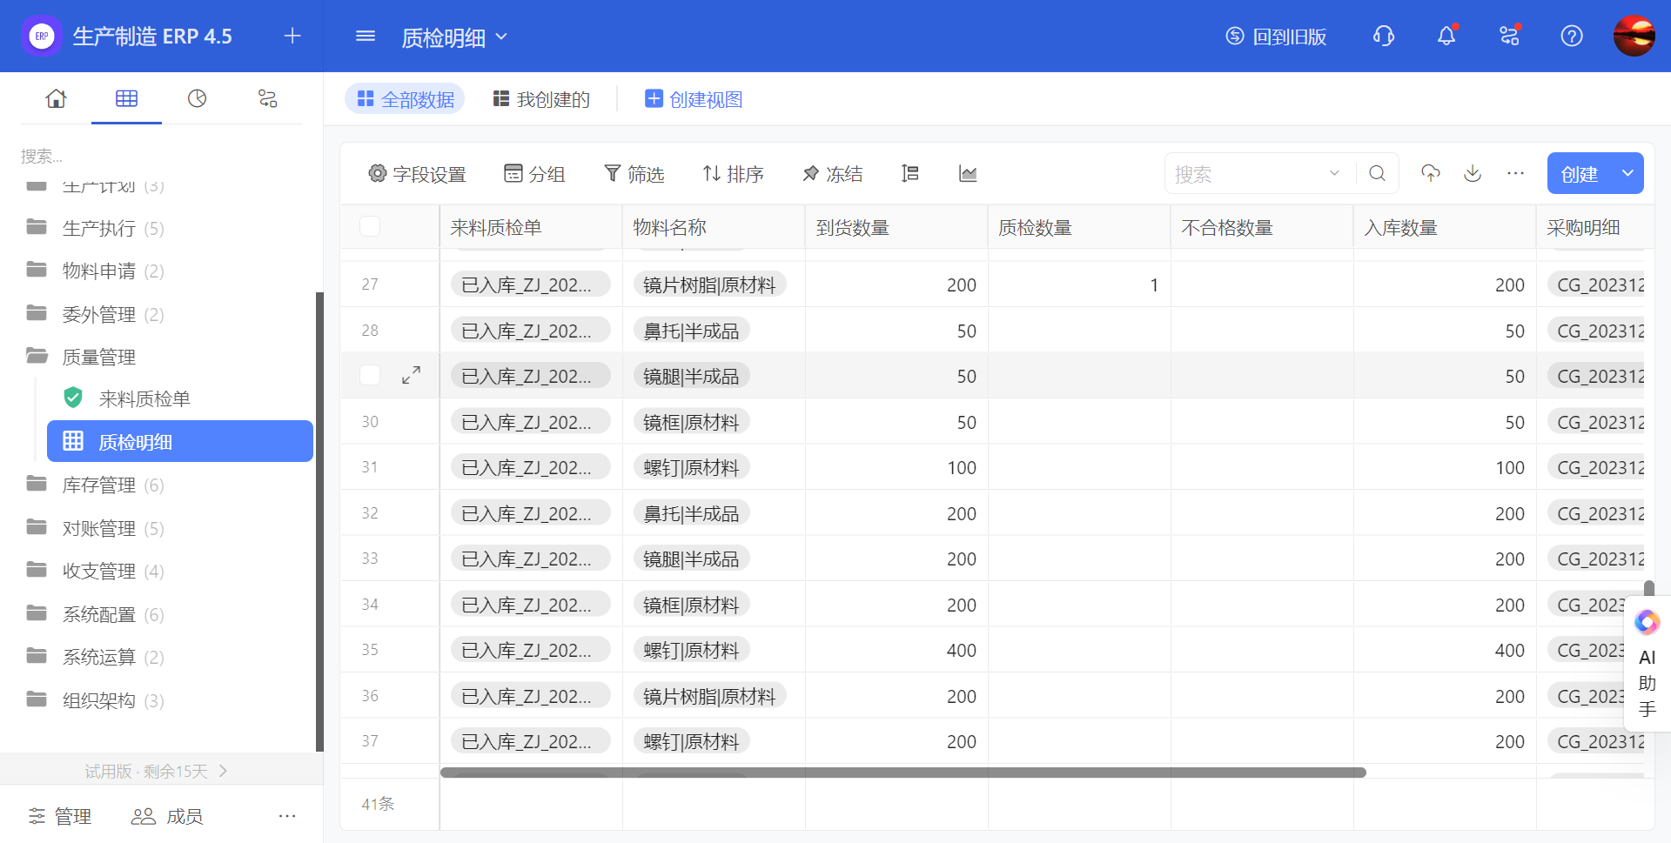Click the help question mark icon
Screen dimensions: 1671x843
click(1571, 37)
